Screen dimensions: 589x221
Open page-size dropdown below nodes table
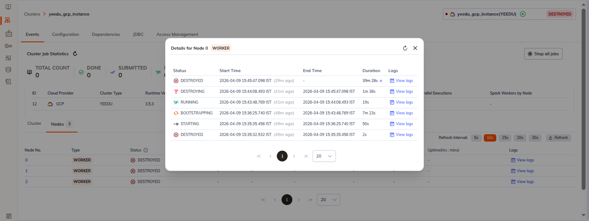click(x=329, y=200)
